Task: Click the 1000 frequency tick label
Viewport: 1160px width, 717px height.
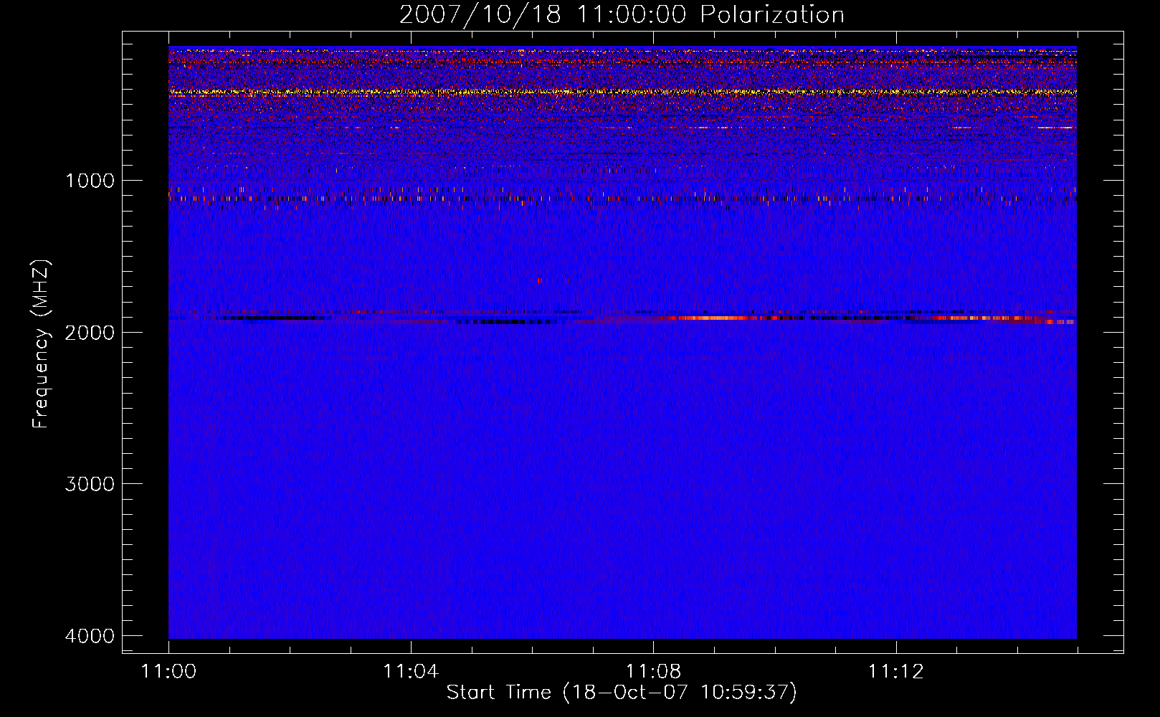Action: (90, 180)
